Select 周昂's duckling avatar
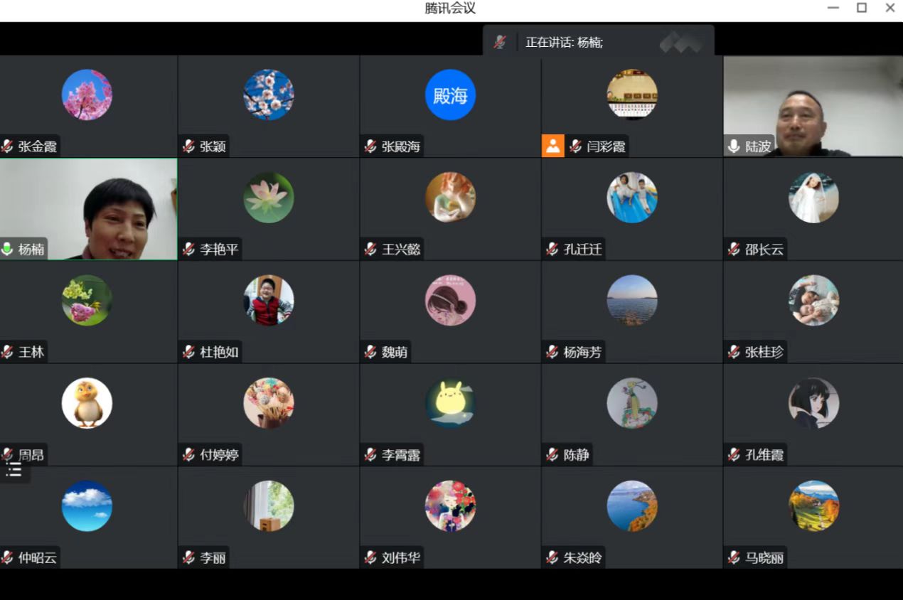The width and height of the screenshot is (903, 600). pyautogui.click(x=87, y=403)
